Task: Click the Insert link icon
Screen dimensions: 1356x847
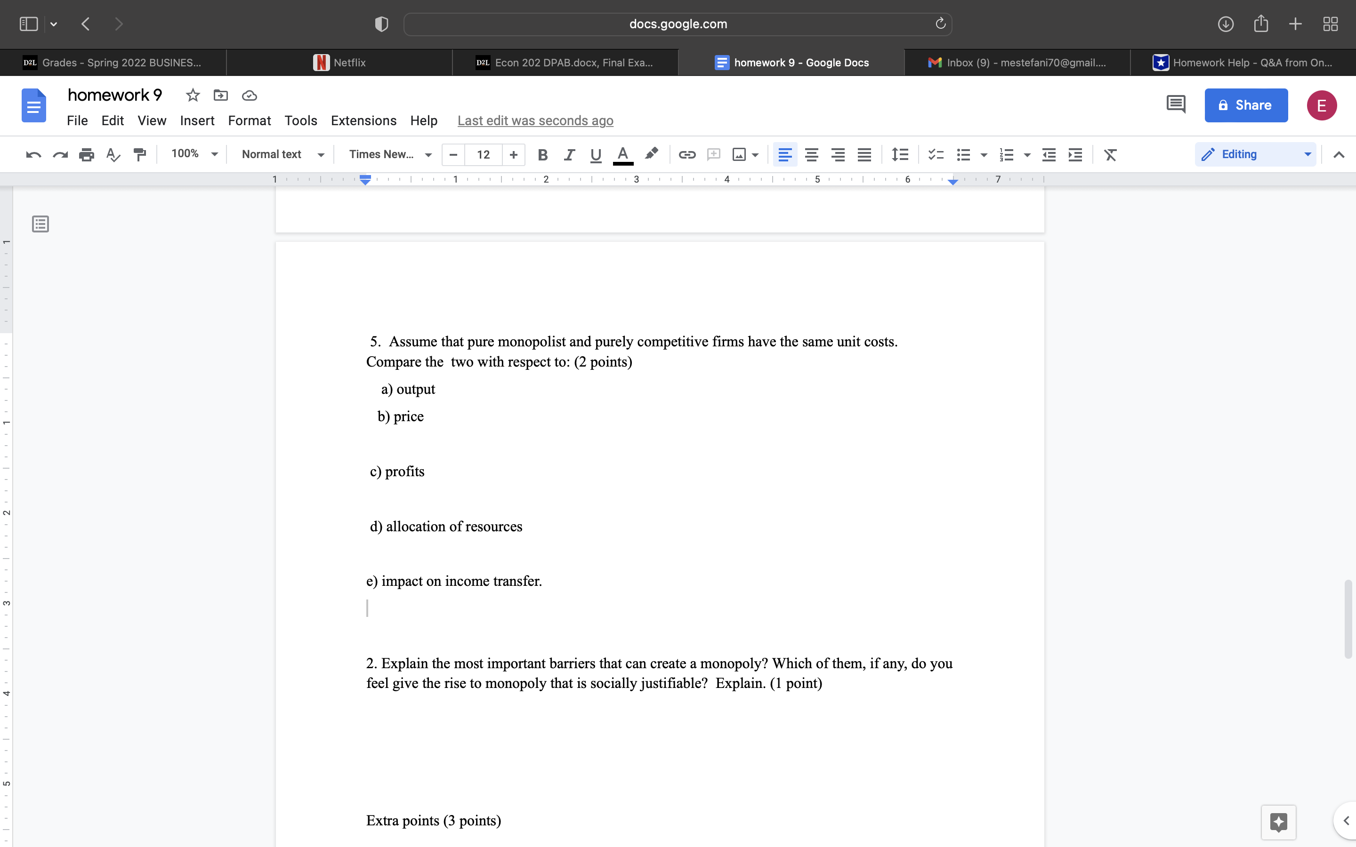Action: click(687, 155)
